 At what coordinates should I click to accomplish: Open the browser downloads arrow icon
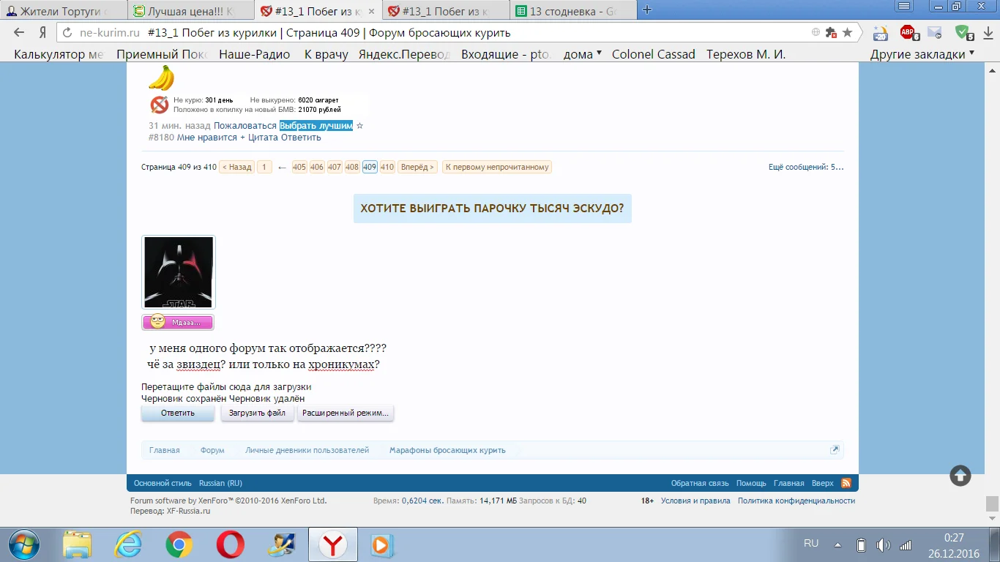click(987, 33)
